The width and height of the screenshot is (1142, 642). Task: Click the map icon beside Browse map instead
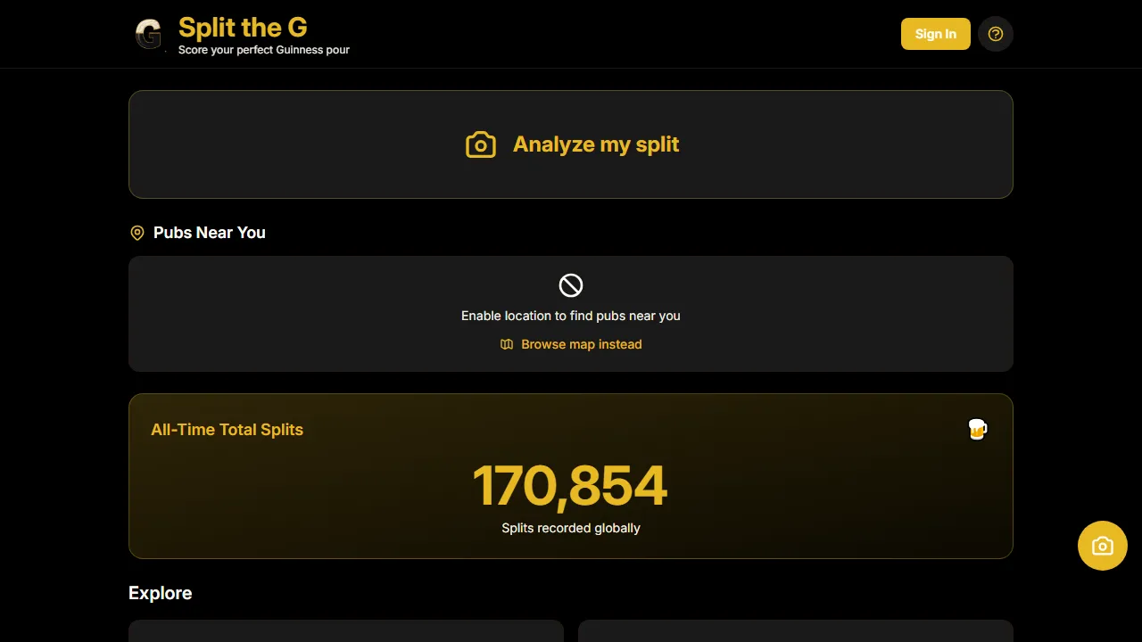(x=507, y=344)
